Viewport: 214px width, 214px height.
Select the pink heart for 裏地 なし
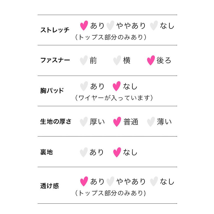point(117,152)
